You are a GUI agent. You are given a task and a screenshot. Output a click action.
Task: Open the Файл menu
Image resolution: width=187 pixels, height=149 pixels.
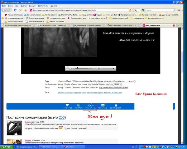[x=4, y=6]
